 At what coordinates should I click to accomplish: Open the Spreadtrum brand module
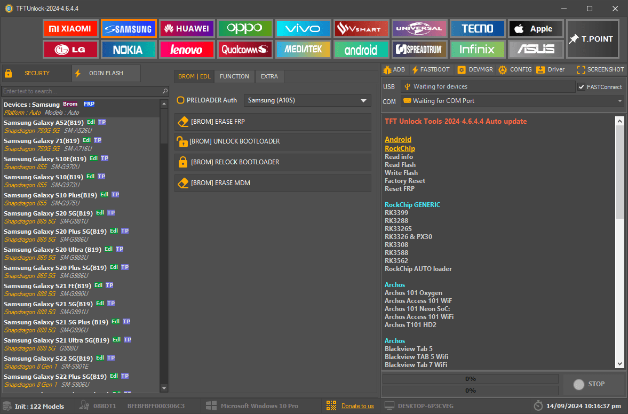coord(419,50)
